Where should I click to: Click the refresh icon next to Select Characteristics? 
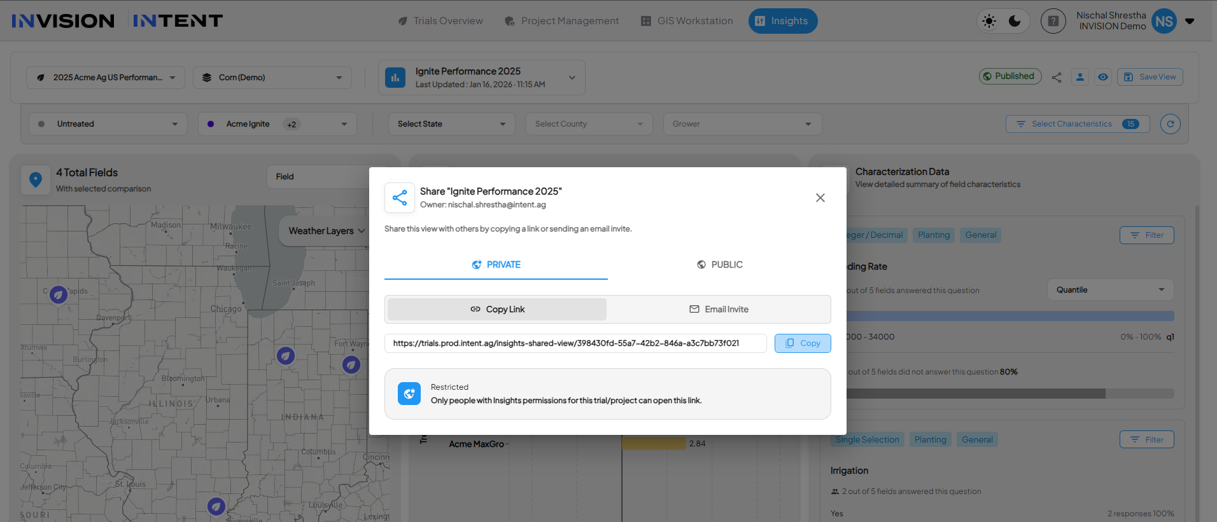coord(1170,124)
